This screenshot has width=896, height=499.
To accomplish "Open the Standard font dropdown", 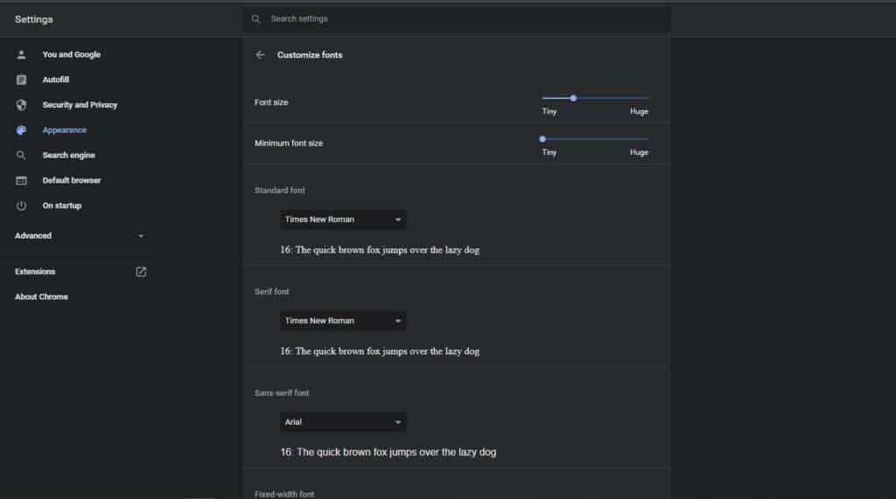I will coord(343,219).
